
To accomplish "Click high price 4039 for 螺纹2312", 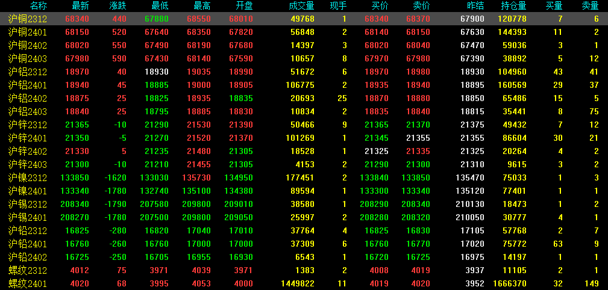I will (201, 270).
